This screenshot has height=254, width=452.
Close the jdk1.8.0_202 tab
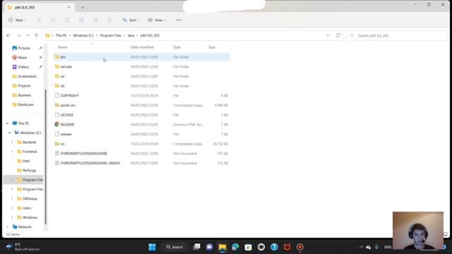click(x=69, y=8)
